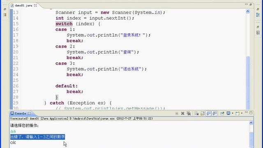Click the 'default:' keyword on line 26
The height and width of the screenshot is (148, 263).
(67, 86)
